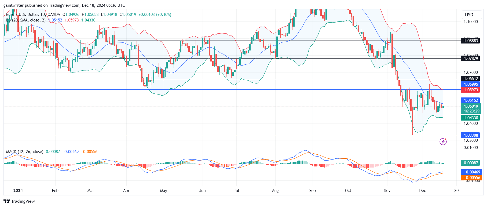Click the MACD legend value −0.00556
Viewport: 487px width, 207px height.
tap(89, 152)
